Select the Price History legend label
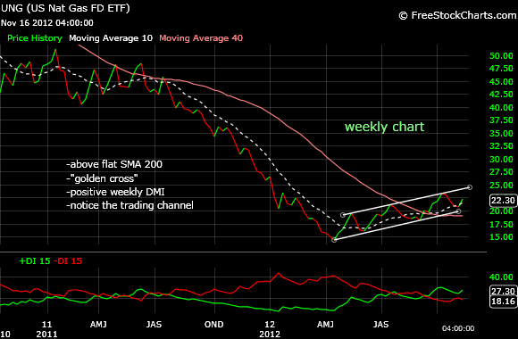 tap(35, 38)
